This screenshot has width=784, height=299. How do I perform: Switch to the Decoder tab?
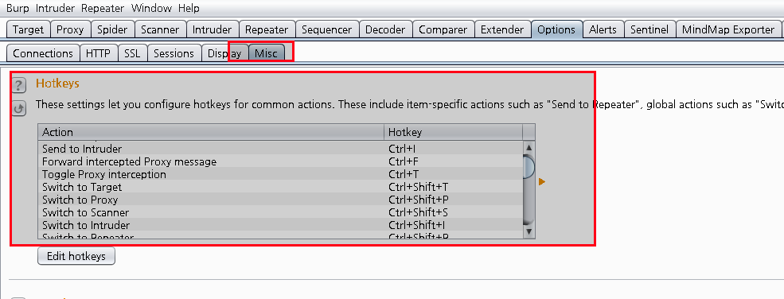point(385,29)
